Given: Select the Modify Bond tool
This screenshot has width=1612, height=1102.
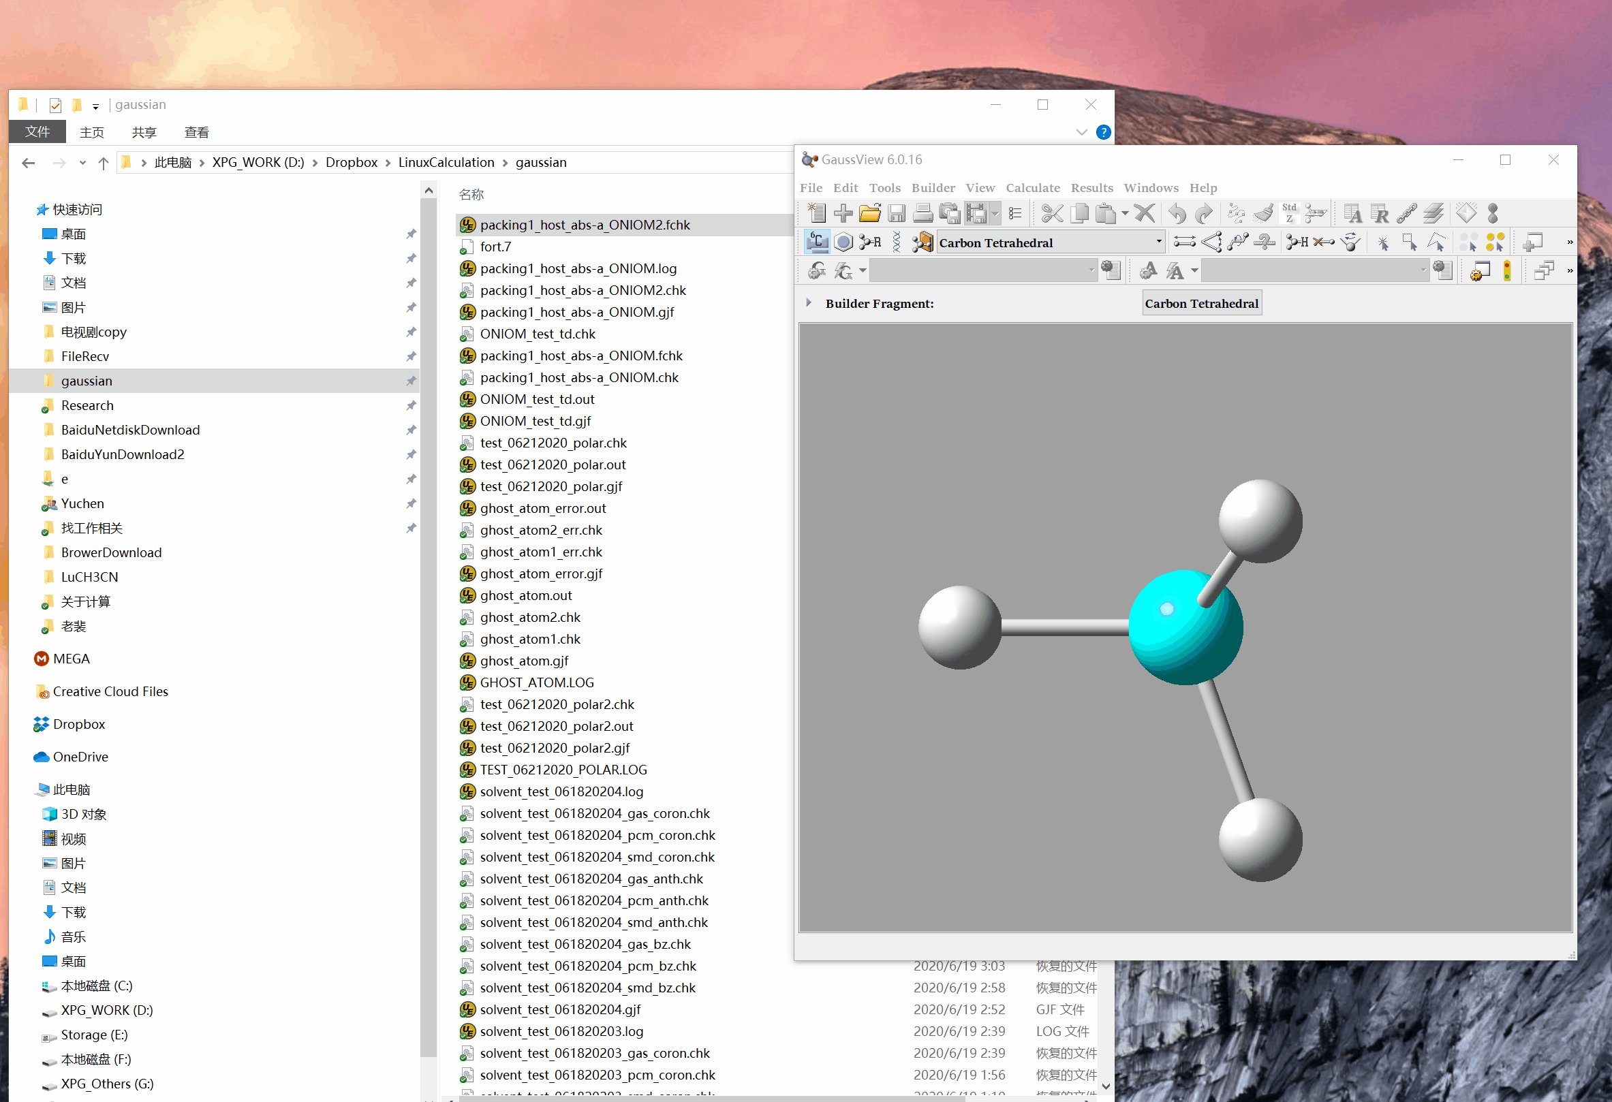Looking at the screenshot, I should 1184,242.
